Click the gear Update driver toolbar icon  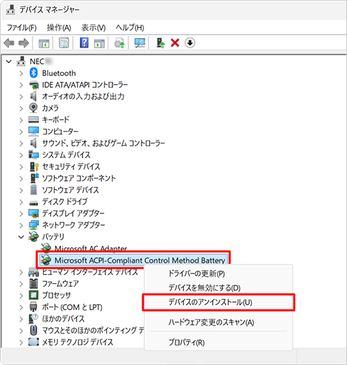coord(119,43)
